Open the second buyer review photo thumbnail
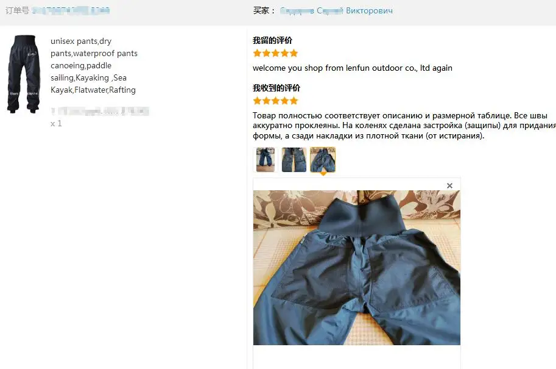The height and width of the screenshot is (369, 556). pyautogui.click(x=294, y=160)
